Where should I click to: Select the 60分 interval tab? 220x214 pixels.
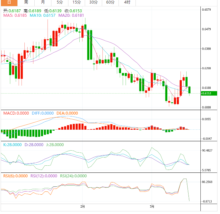point(110,3)
